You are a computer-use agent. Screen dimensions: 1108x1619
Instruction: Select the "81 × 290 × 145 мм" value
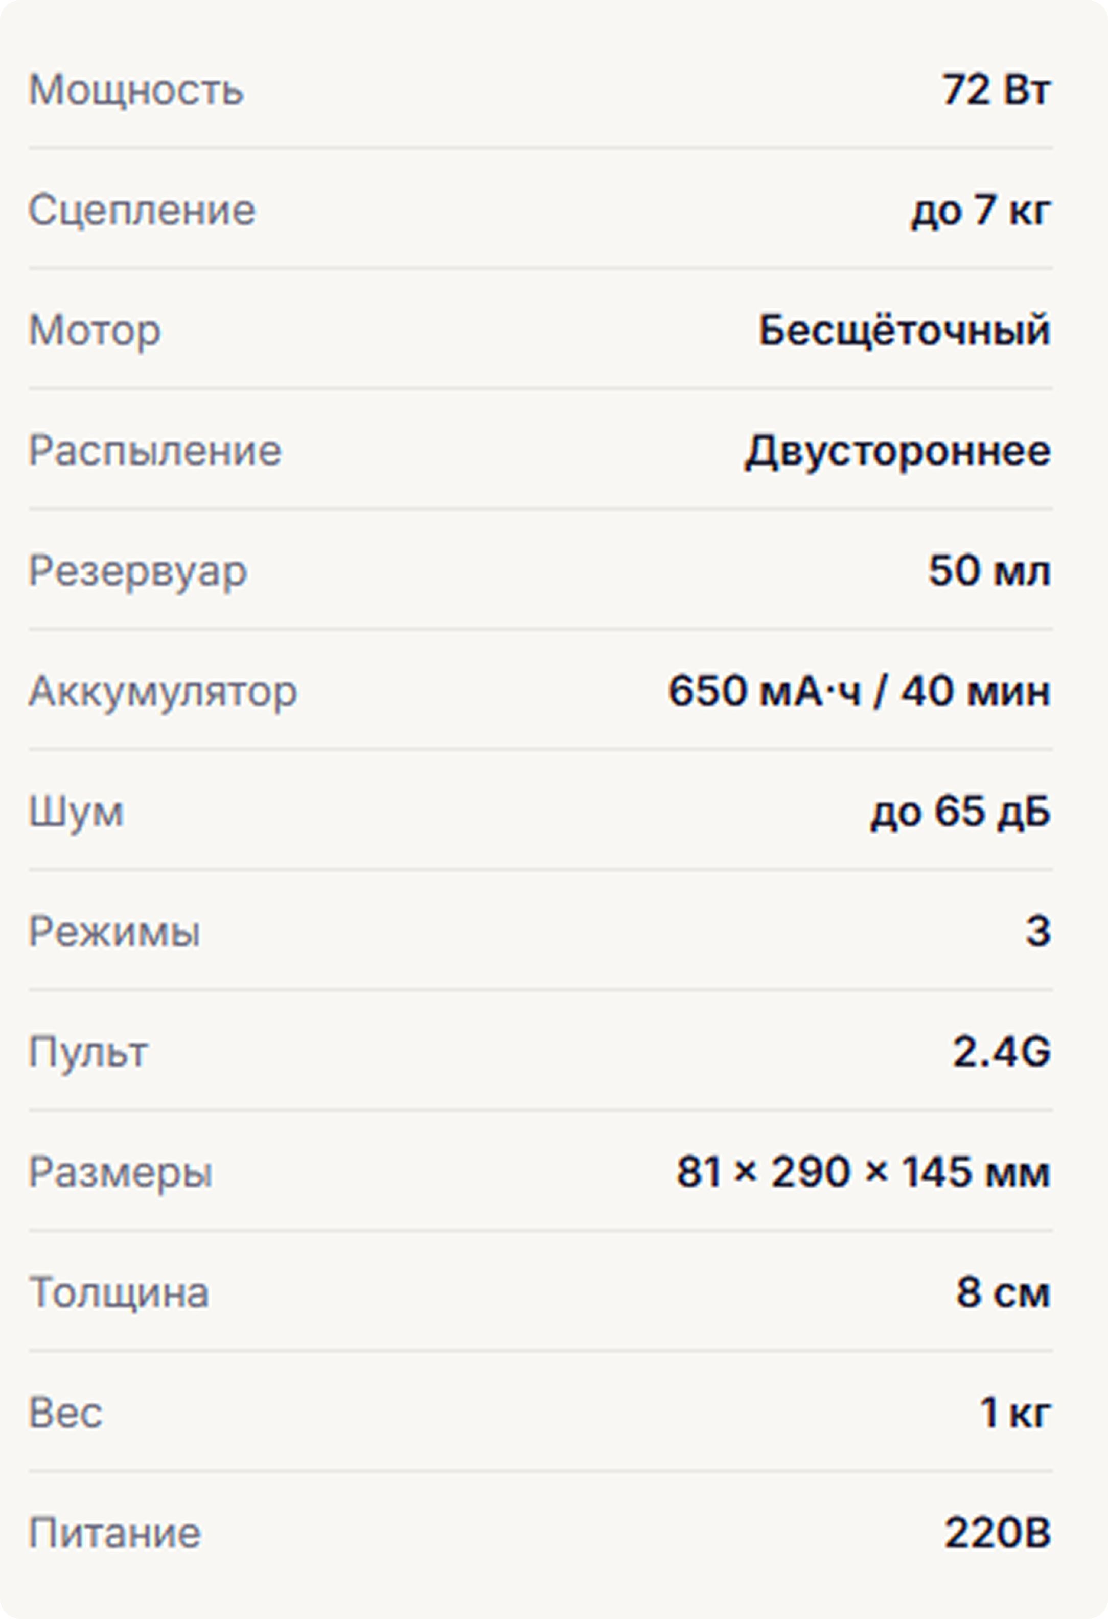[863, 1172]
